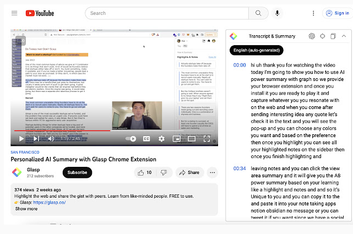Share the video
353x234 pixels.
pos(189,172)
